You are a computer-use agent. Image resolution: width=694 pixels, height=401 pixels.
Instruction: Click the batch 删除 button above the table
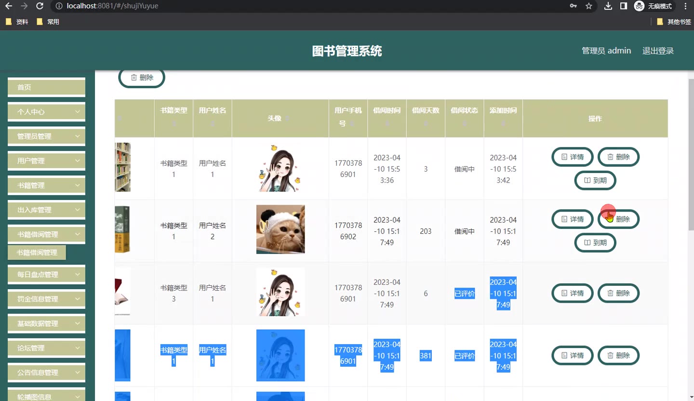[142, 77]
